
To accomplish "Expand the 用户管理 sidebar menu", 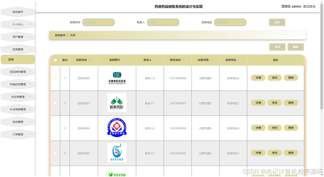I will (x=18, y=37).
